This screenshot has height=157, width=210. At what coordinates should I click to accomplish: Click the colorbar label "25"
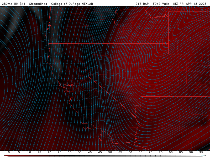pyautogui.click(x=60, y=152)
